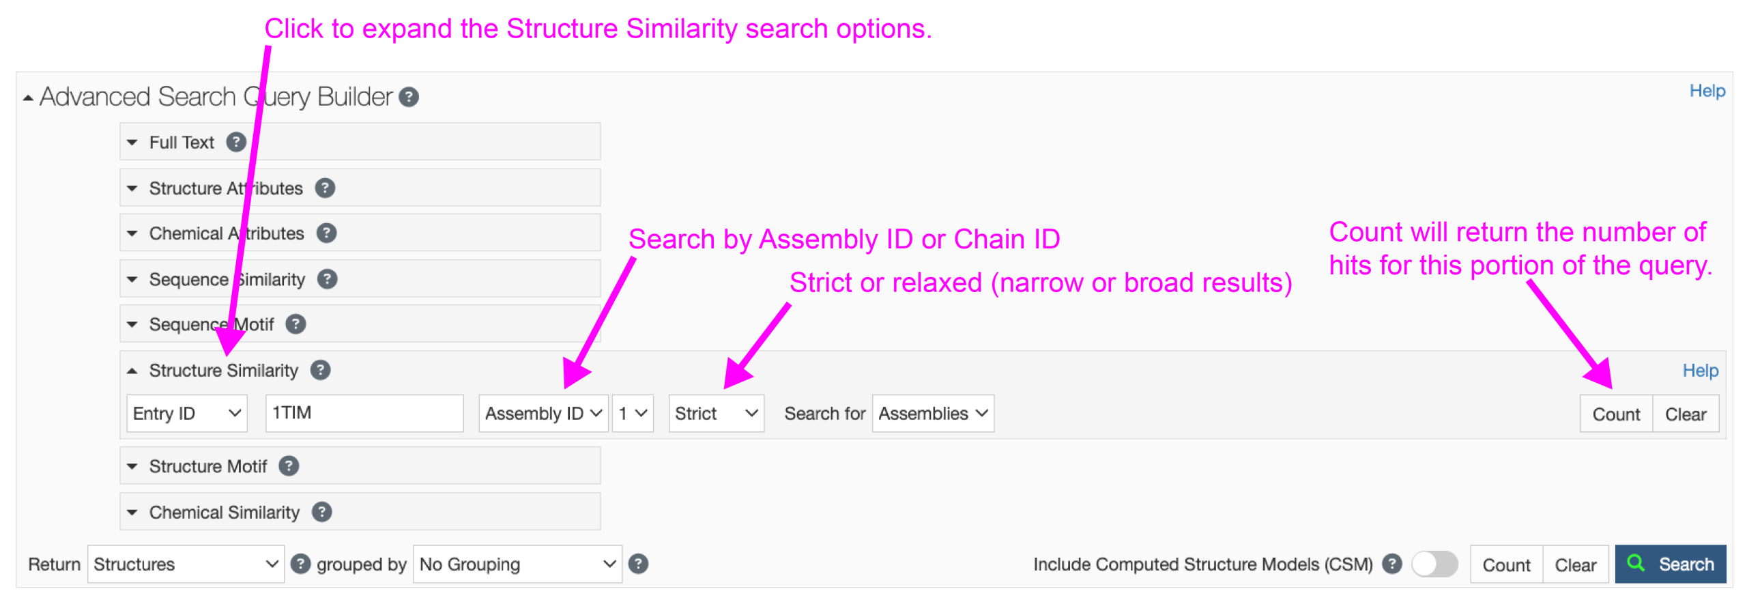
Task: Open the Return Structures dropdown
Action: pyautogui.click(x=186, y=564)
